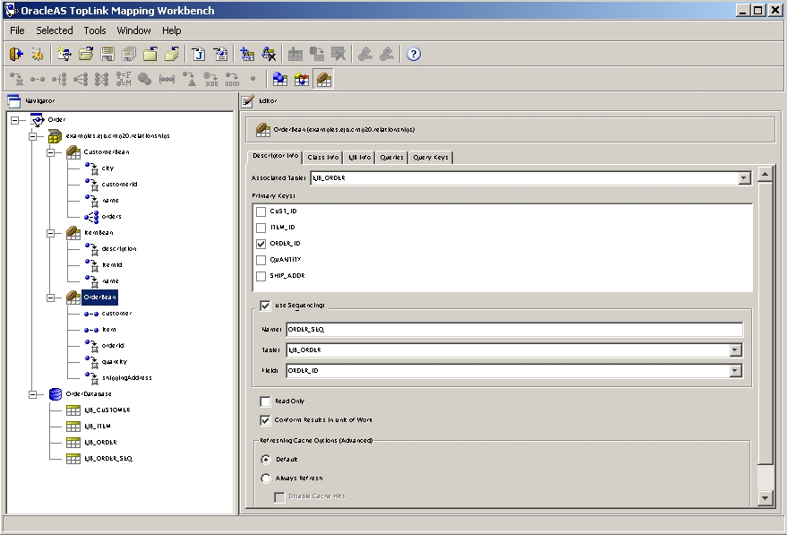Image resolution: width=787 pixels, height=535 pixels.
Task: Click the Add or Refresh Class icon
Action: point(247,54)
